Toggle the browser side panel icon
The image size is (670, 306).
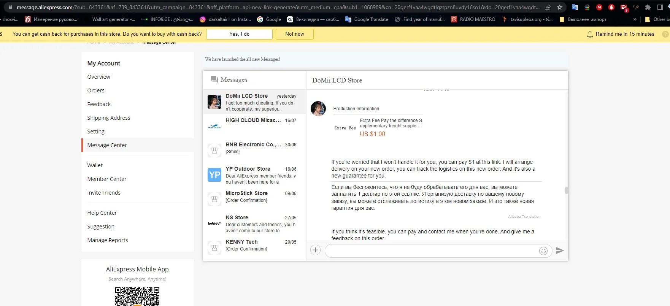point(660,7)
